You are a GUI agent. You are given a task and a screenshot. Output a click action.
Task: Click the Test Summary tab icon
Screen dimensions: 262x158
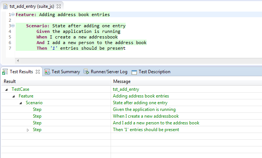[x=47, y=72]
